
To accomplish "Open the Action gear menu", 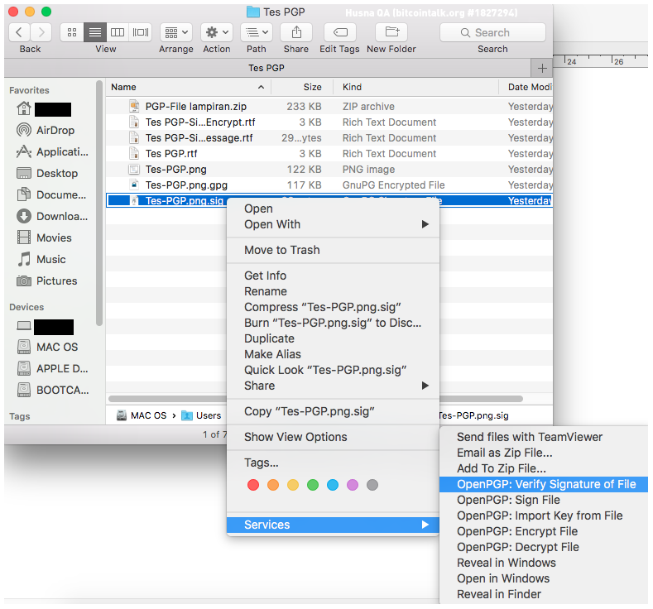I will 217,32.
